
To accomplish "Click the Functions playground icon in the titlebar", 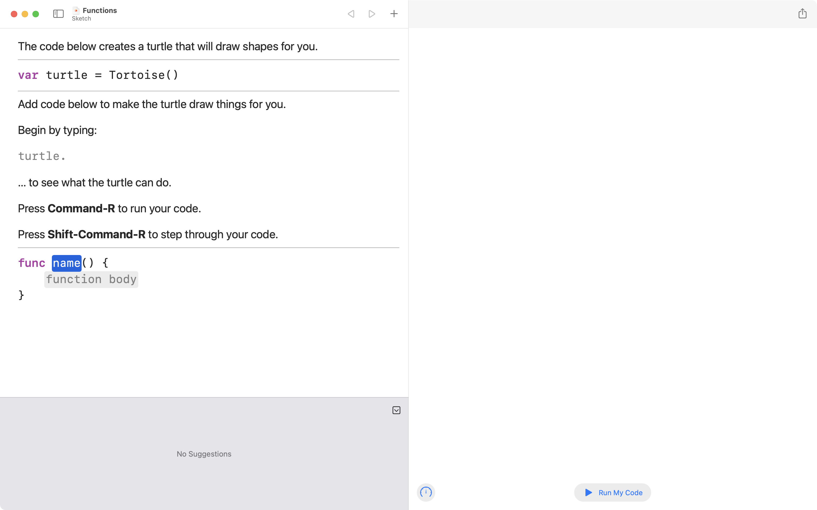I will pyautogui.click(x=76, y=10).
